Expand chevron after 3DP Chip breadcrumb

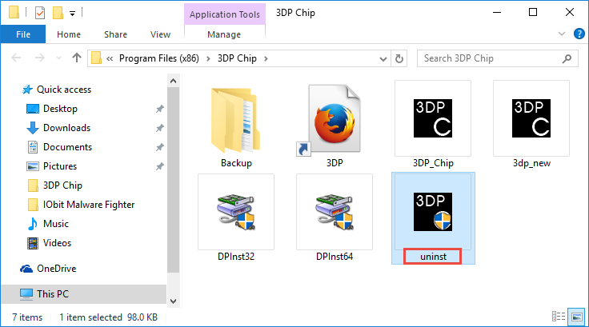[266, 58]
